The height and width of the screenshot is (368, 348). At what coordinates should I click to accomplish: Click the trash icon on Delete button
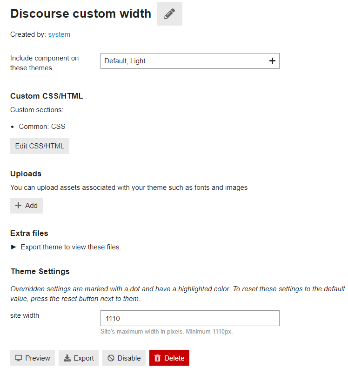157,358
